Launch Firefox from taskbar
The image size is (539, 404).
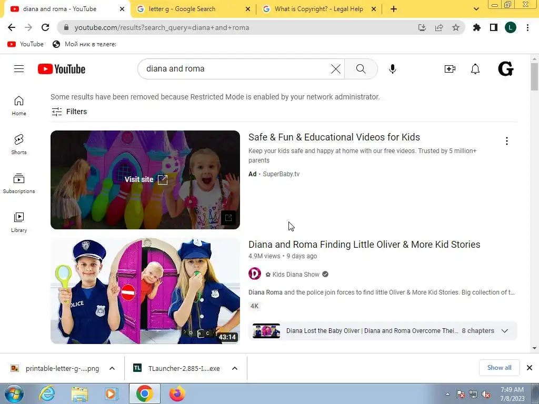(x=177, y=393)
